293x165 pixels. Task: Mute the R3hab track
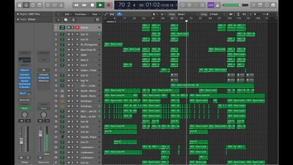point(69,27)
